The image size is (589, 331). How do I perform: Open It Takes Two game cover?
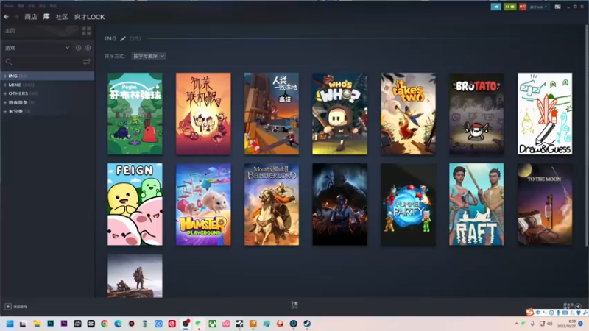(409, 114)
